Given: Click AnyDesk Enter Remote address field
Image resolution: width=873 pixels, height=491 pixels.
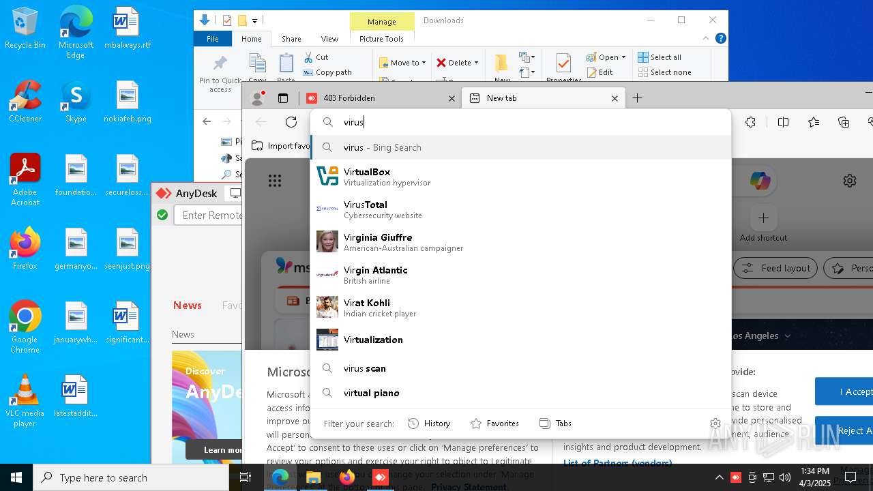Looking at the screenshot, I should click(x=209, y=215).
